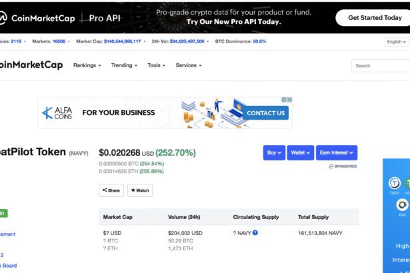
Task: Click the $? USD market cap value
Action: pos(112,233)
